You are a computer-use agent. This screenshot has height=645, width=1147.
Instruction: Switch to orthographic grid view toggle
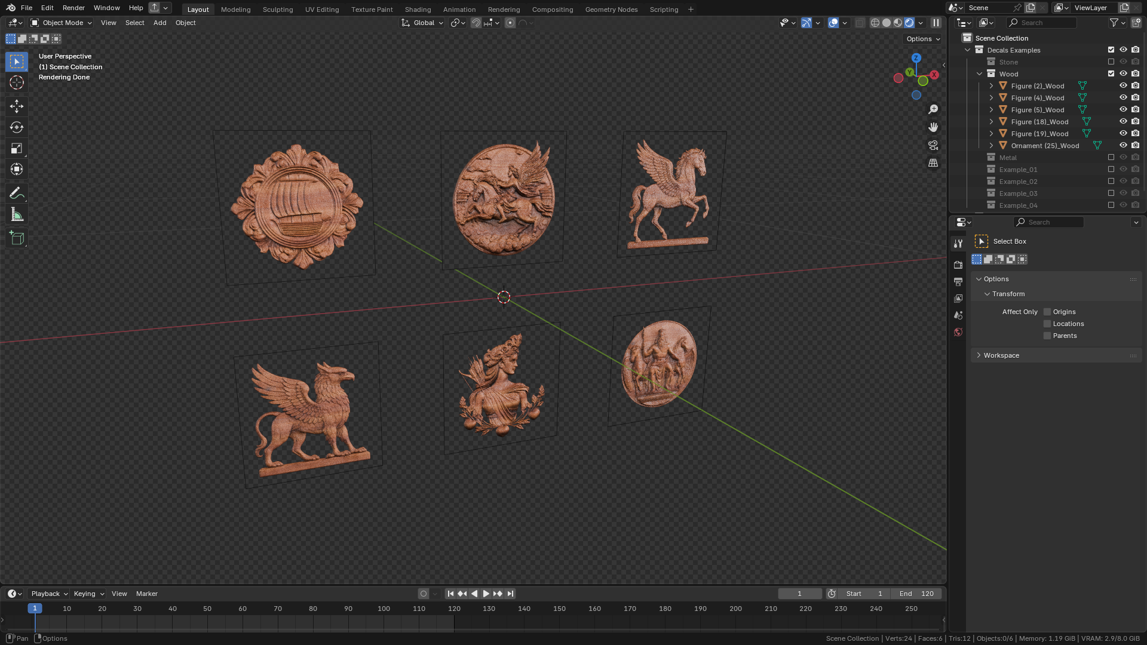933,163
